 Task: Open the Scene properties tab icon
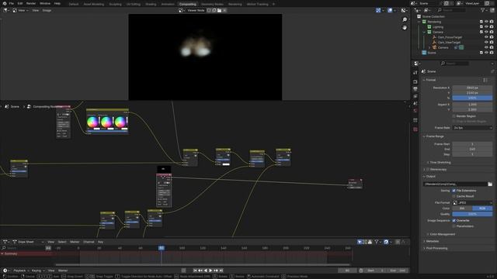[415, 103]
